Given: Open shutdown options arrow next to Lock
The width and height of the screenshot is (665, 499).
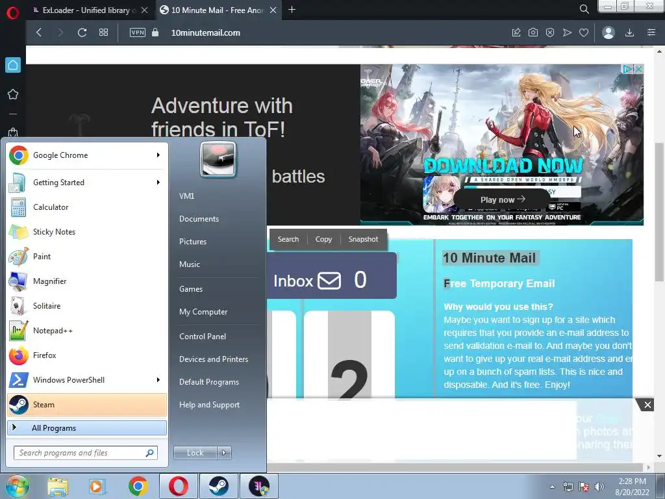Looking at the screenshot, I should click(x=224, y=453).
